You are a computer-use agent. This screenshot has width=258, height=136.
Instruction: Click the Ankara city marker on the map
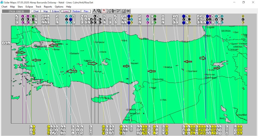click(x=99, y=52)
